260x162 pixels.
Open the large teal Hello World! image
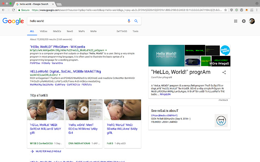[166, 55]
